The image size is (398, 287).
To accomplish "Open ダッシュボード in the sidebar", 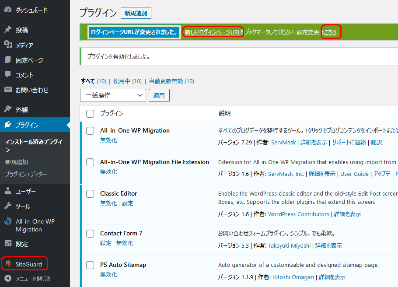I will [31, 10].
